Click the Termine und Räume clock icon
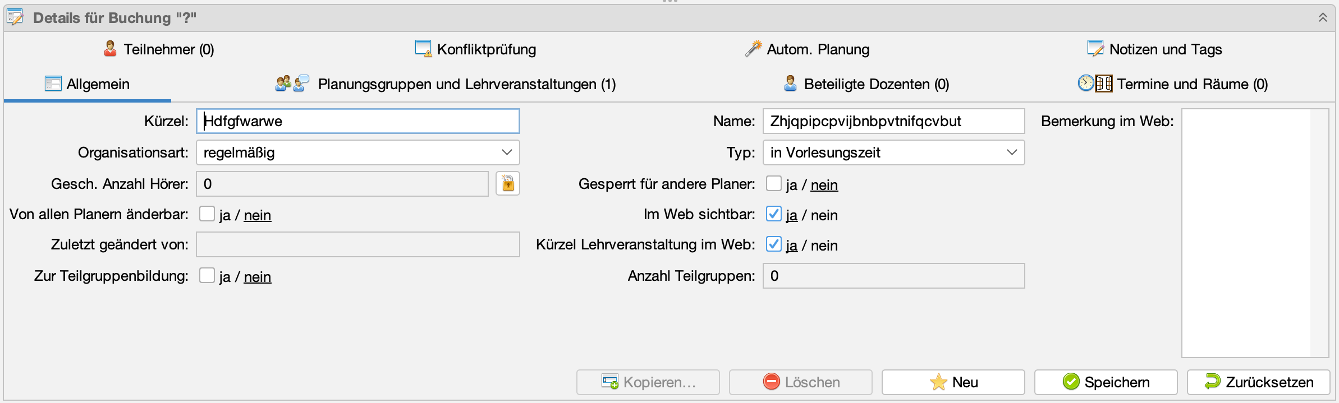Viewport: 1339px width, 403px height. (x=1086, y=84)
